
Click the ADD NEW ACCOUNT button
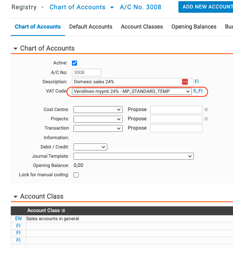click(206, 7)
